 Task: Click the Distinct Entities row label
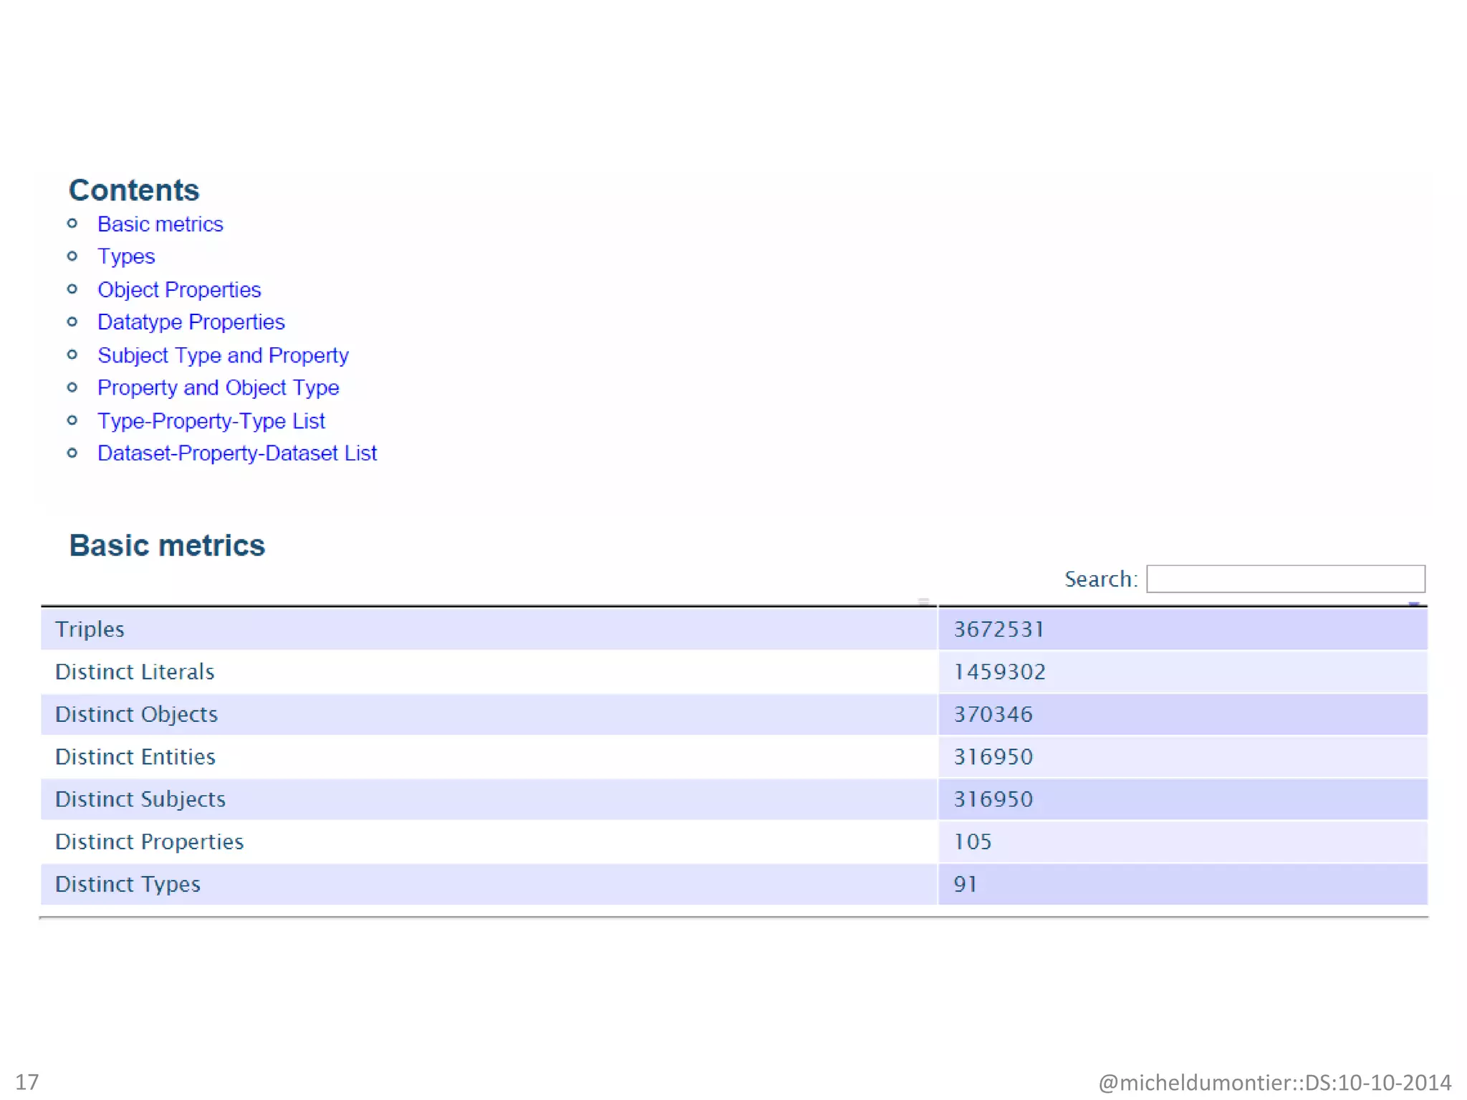[135, 756]
